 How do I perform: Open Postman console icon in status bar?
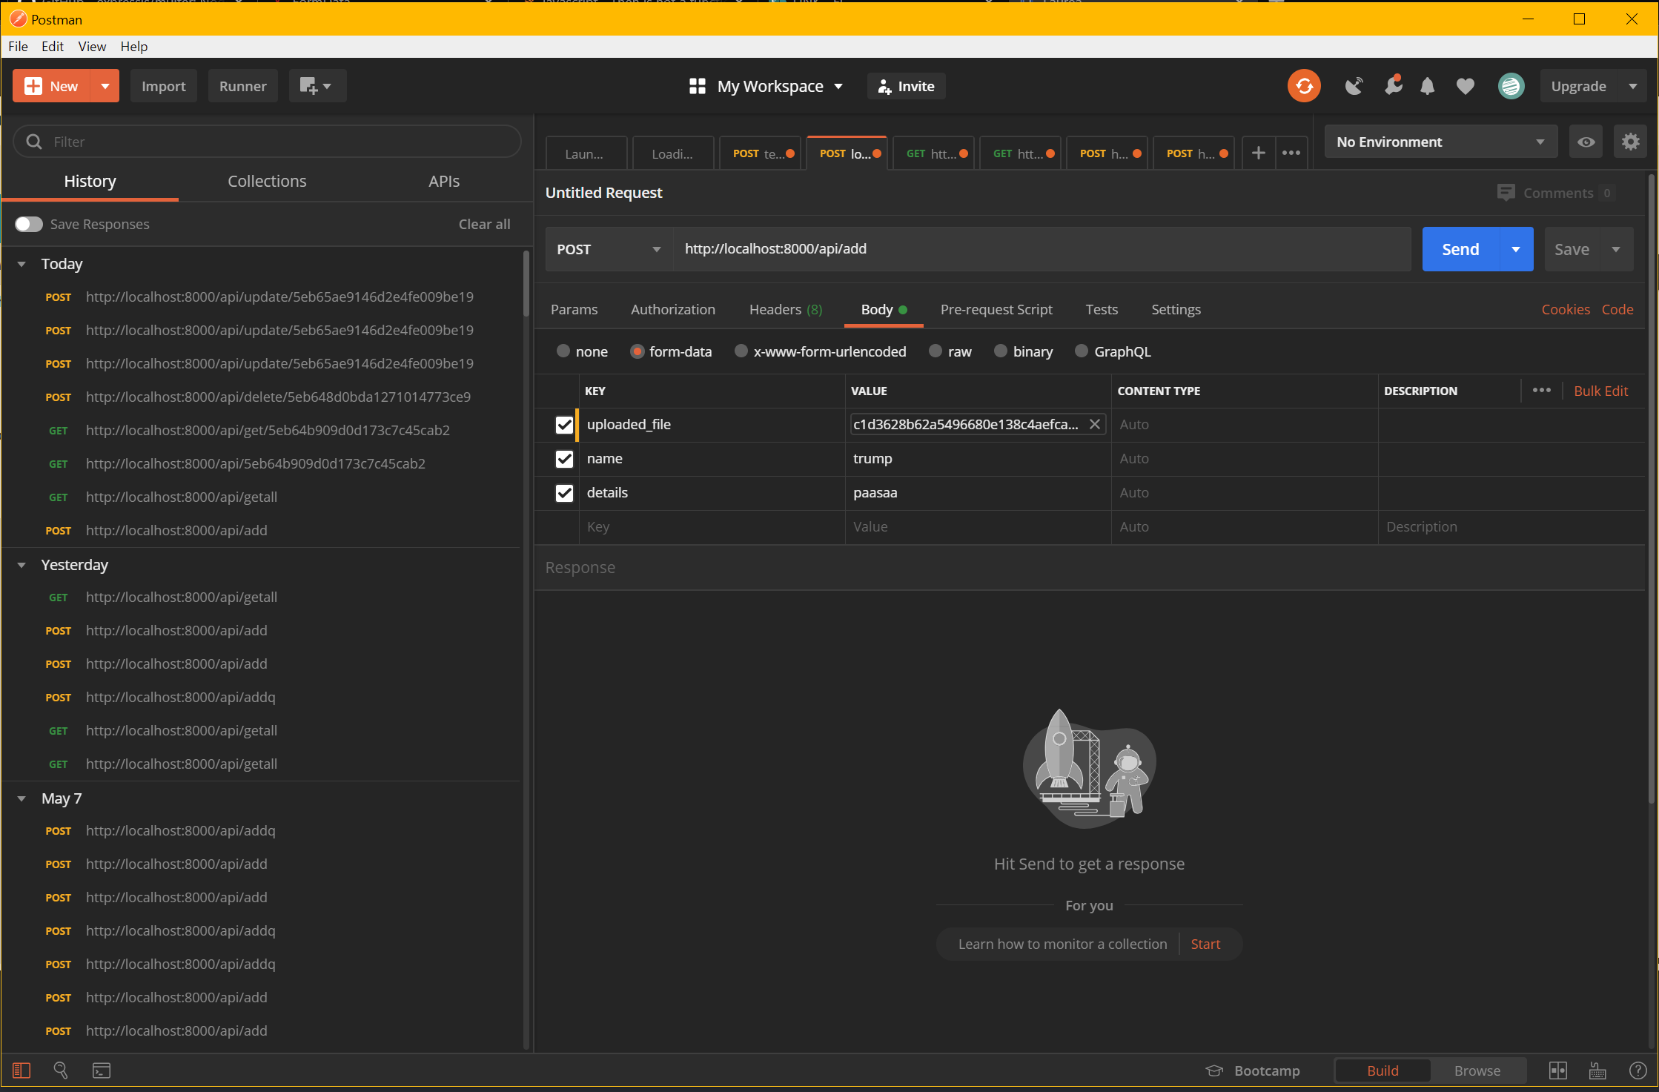tap(102, 1070)
